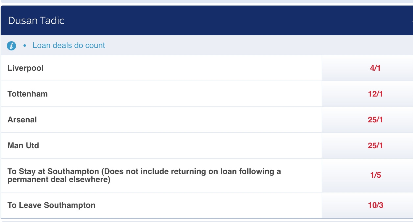Click the Liverpool selection name
The height and width of the screenshot is (222, 413).
pyautogui.click(x=26, y=68)
